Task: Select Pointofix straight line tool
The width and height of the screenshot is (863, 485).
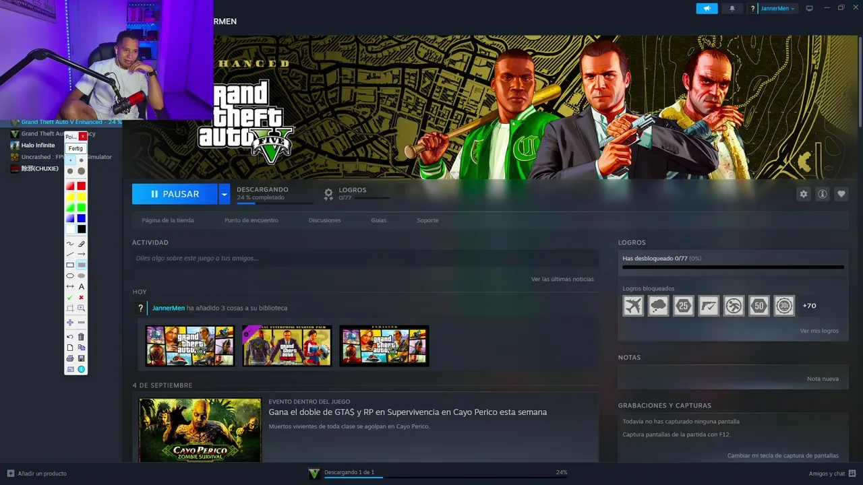Action: 70,254
